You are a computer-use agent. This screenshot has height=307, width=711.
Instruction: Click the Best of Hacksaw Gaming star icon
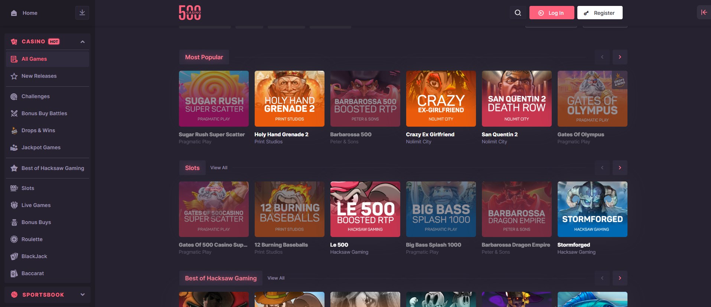point(14,168)
